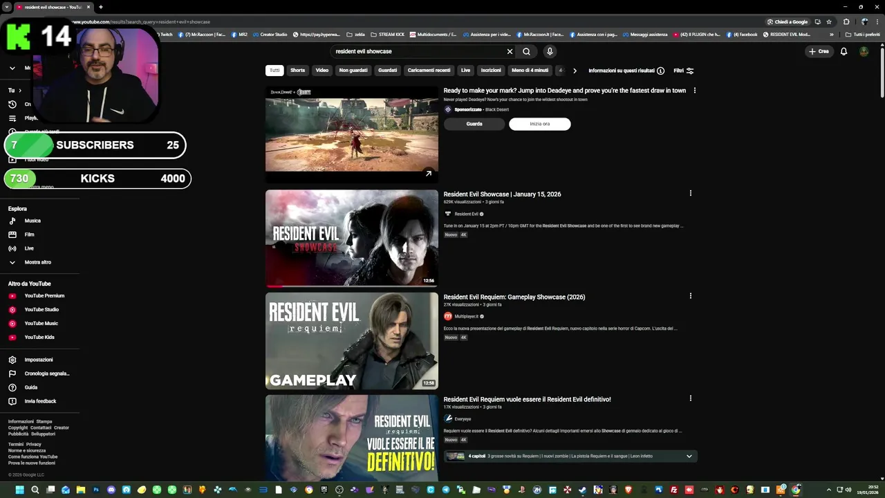Open the notifications bell
885x498 pixels.
pos(844,51)
